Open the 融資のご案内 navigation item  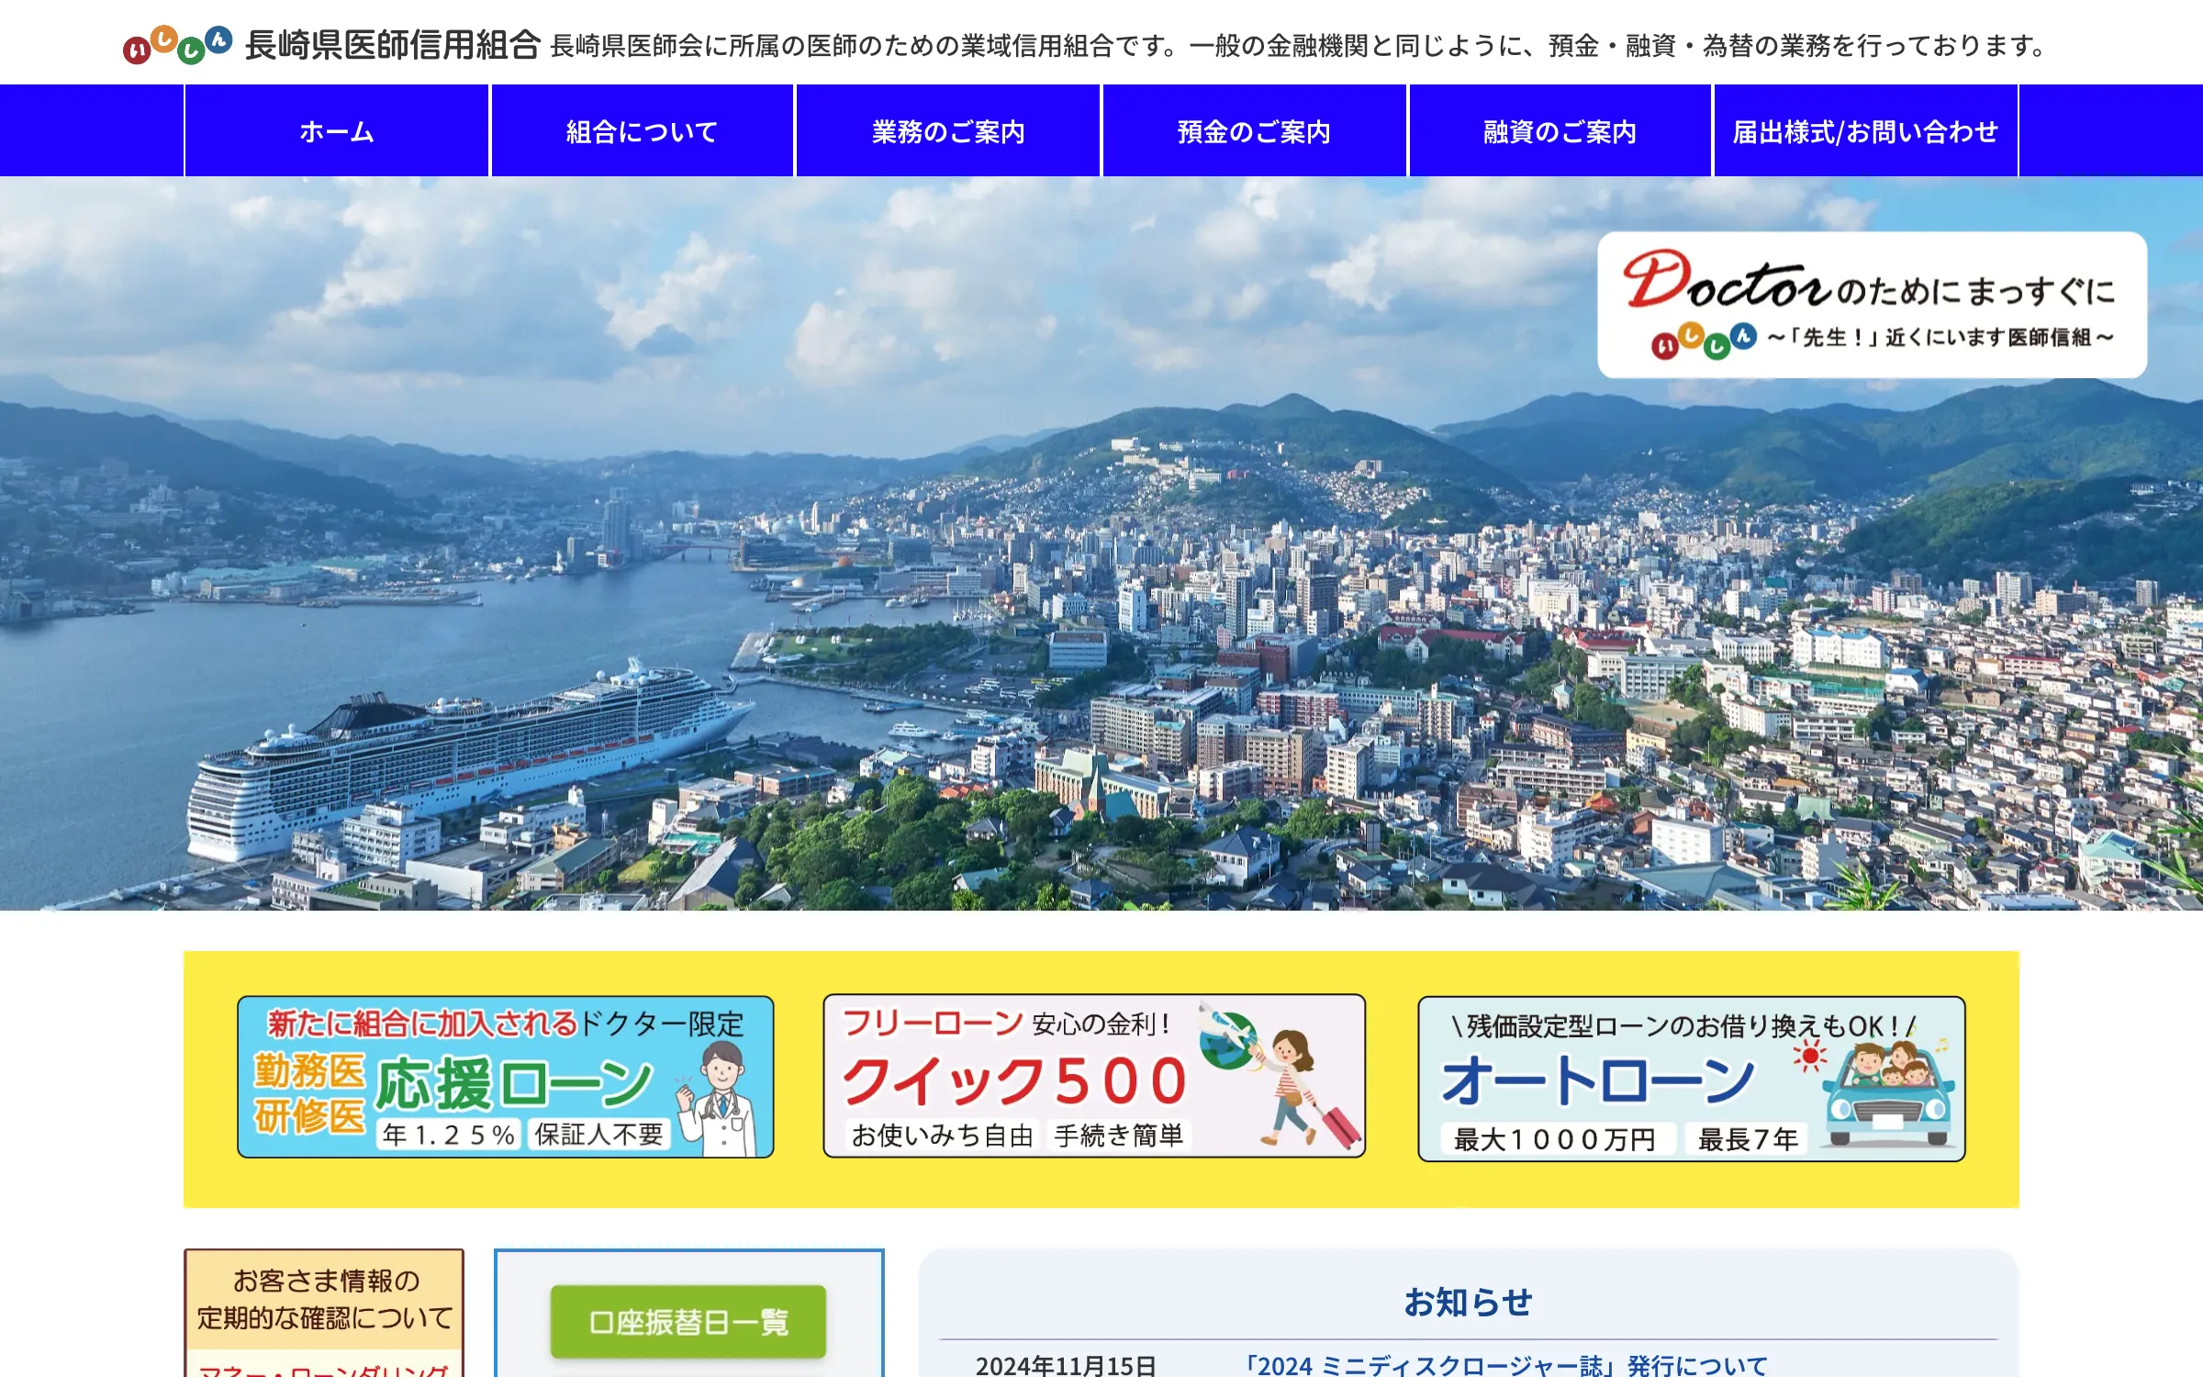[x=1560, y=131]
